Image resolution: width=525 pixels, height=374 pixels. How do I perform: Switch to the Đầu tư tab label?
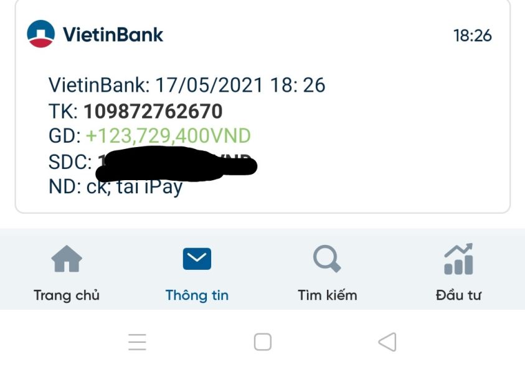(458, 295)
